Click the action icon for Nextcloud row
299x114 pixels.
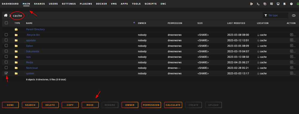tap(292, 68)
